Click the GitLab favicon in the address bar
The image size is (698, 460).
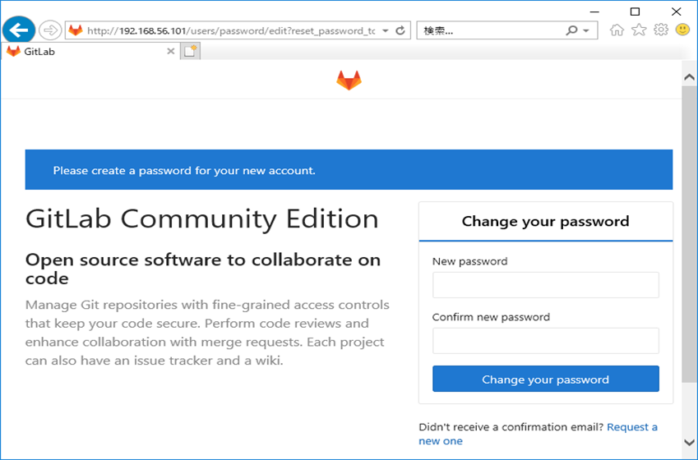point(76,30)
